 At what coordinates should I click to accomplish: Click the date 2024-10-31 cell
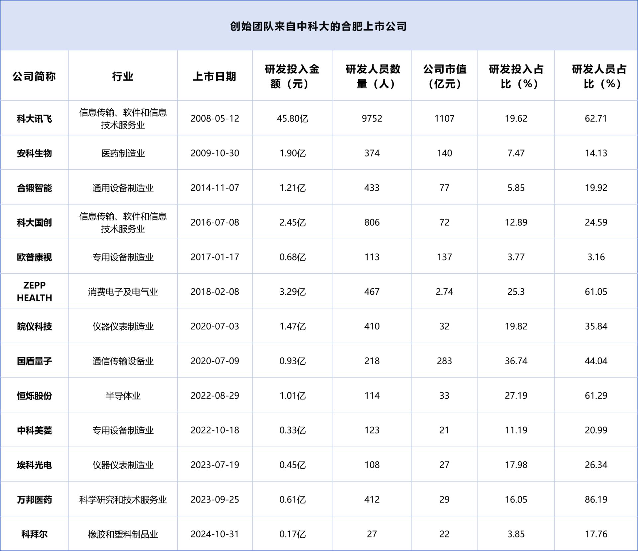coord(215,534)
